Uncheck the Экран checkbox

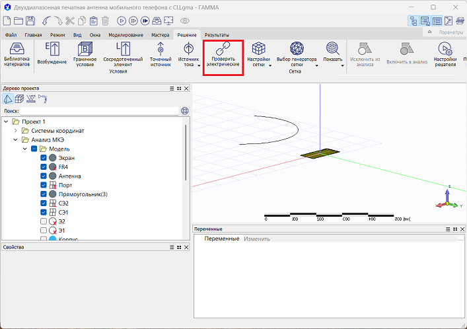point(44,159)
